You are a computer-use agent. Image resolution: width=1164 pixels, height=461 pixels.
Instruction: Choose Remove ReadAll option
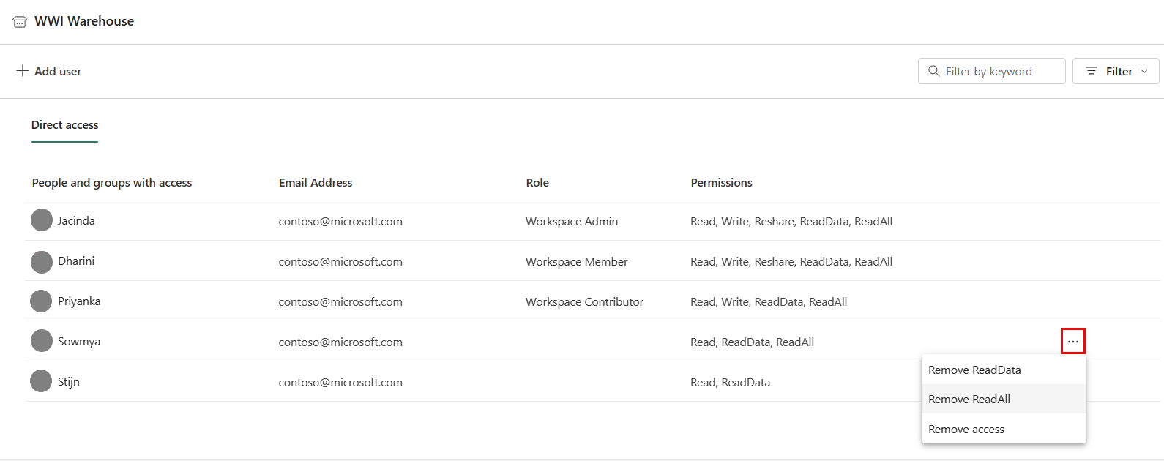pos(969,400)
